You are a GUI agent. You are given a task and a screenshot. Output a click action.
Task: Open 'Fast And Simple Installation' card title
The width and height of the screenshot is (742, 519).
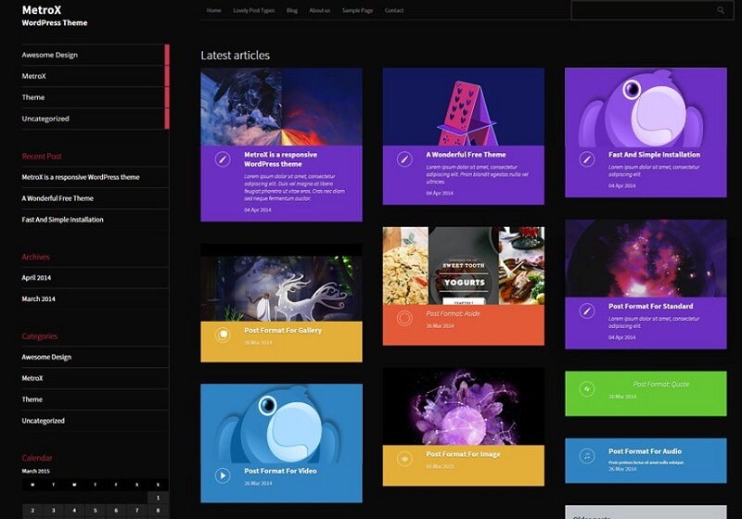coord(654,155)
